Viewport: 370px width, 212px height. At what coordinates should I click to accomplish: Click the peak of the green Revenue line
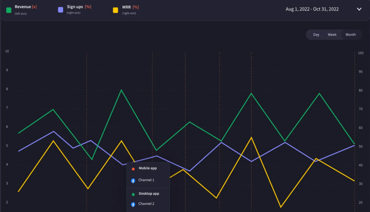click(121, 90)
